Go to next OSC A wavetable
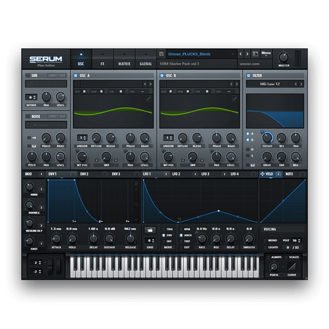 [151, 84]
